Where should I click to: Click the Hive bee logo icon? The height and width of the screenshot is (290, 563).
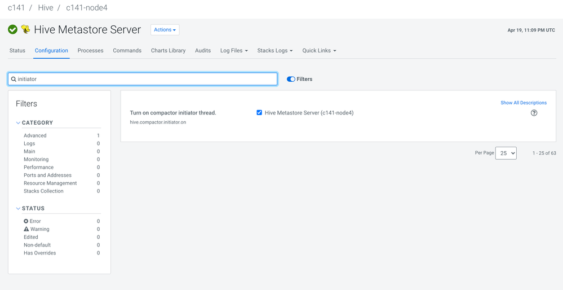tap(25, 29)
